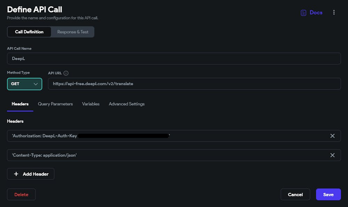This screenshot has width=348, height=207.
Task: Open the Variables tab
Action: [91, 104]
